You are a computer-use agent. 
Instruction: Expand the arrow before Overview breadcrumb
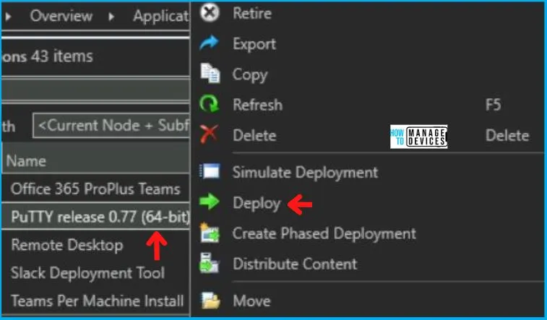pyautogui.click(x=9, y=16)
